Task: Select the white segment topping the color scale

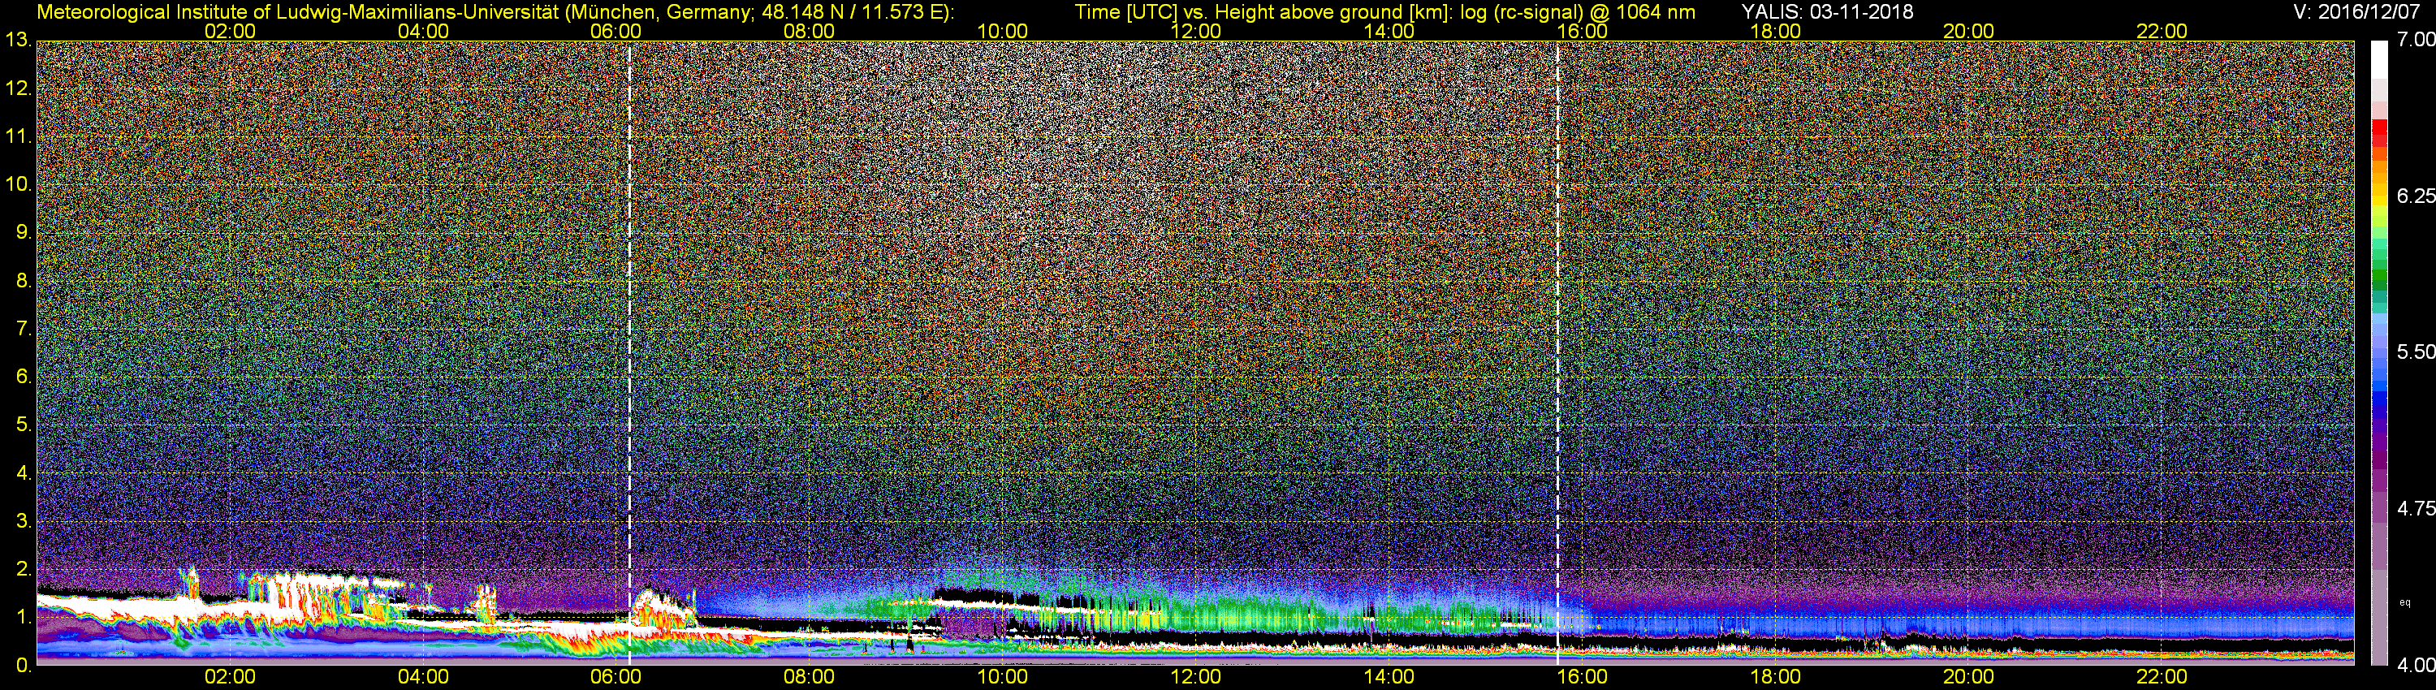Action: coord(2379,58)
